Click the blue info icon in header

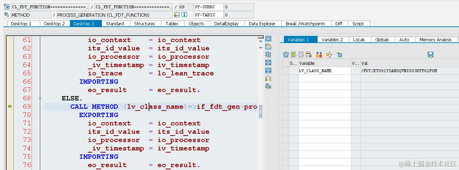184,15
